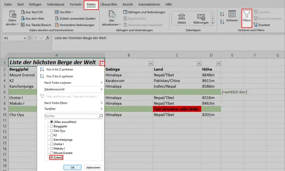This screenshot has width=285, height=171.
Task: Open the Sortieren dialog
Action: tap(232, 16)
